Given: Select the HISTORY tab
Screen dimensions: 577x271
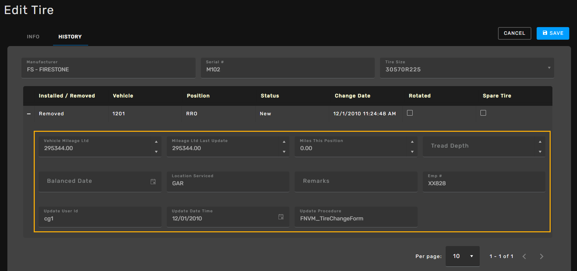Looking at the screenshot, I should click(x=70, y=37).
